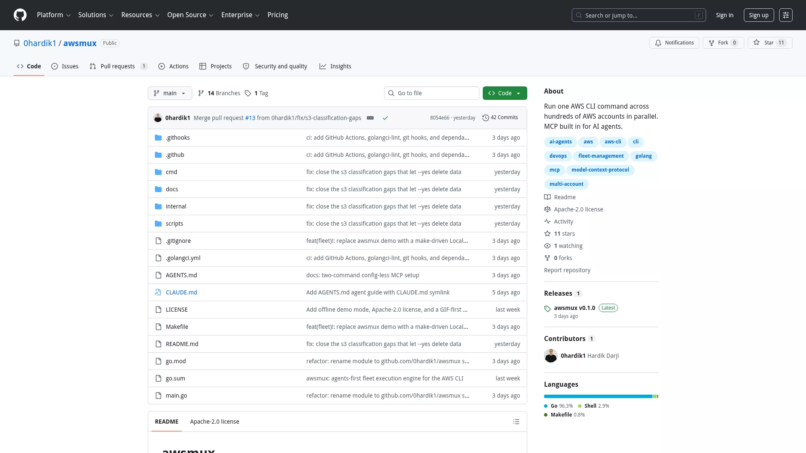The image size is (806, 453).
Task: Click the Report repository link
Action: [x=567, y=270]
